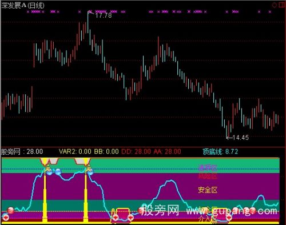The width and height of the screenshot is (286, 225).
Task: Click the red ball marker above the first cross
Action: (11, 211)
